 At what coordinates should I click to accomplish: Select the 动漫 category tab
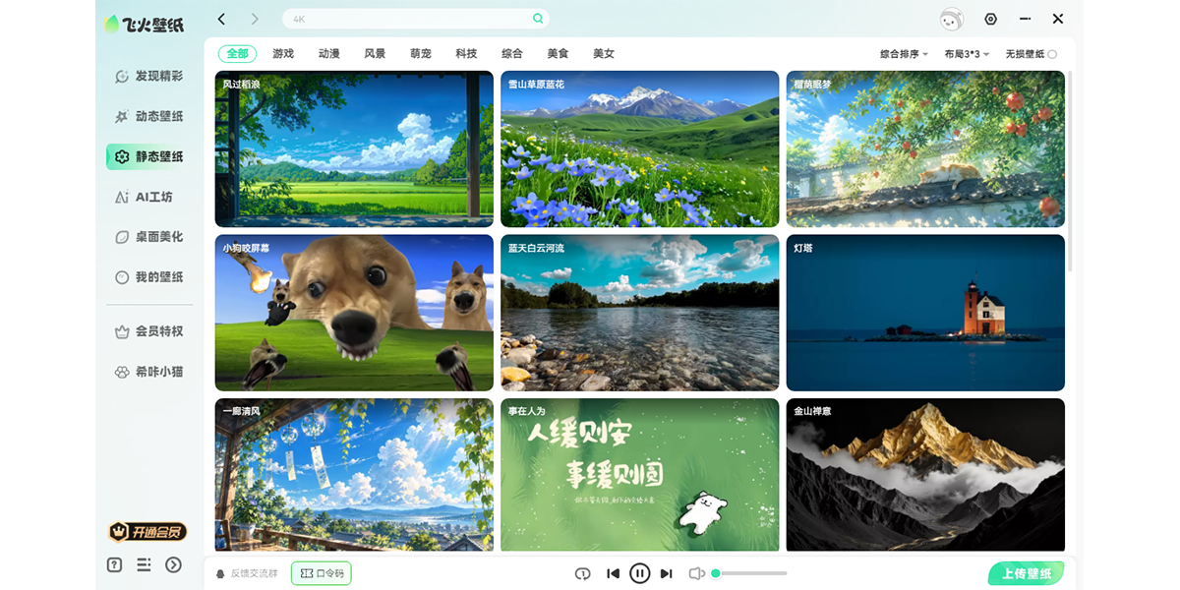[x=329, y=54]
